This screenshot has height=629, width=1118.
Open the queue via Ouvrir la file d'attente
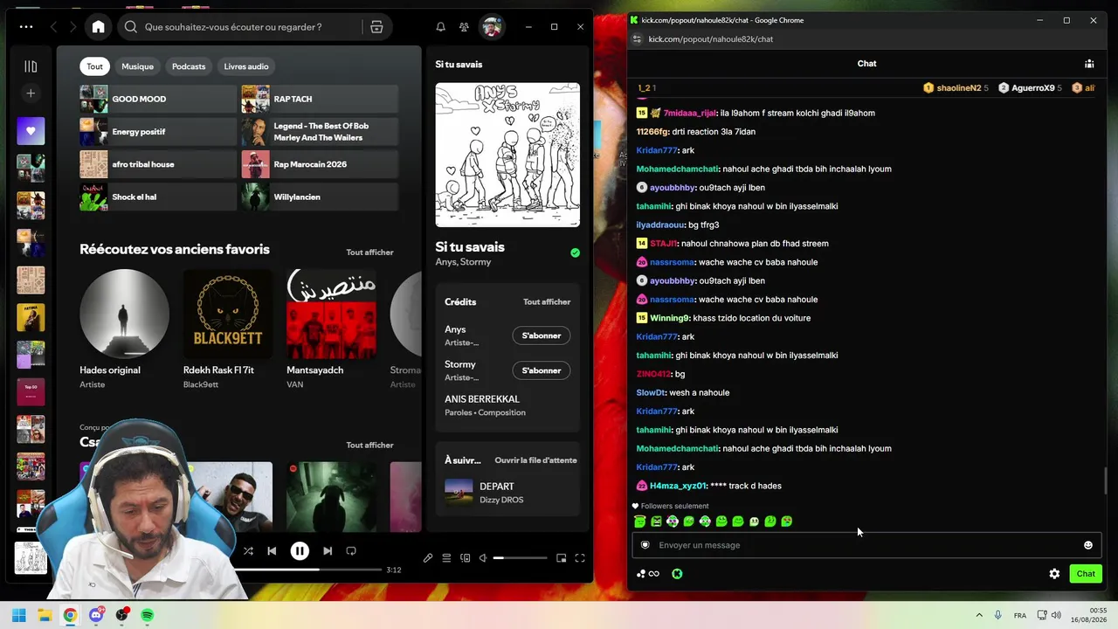[x=535, y=460]
